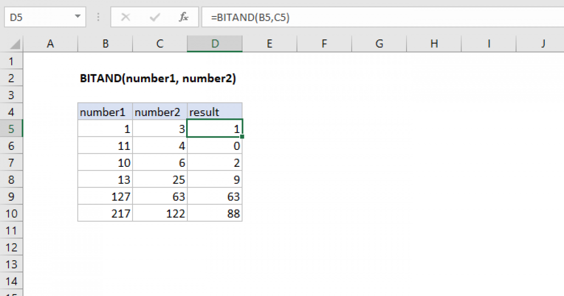Click the Enter checkmark formula bar icon
This screenshot has width=564, height=296.
pyautogui.click(x=154, y=17)
